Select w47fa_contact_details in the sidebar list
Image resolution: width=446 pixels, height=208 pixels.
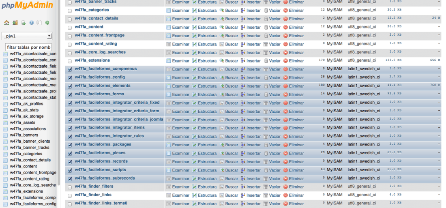click(30, 160)
